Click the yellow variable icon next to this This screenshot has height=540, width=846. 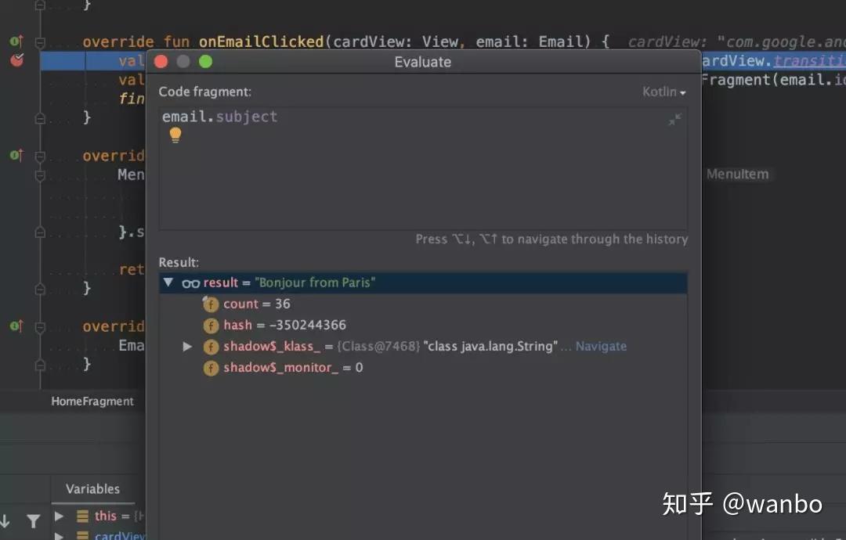[84, 516]
